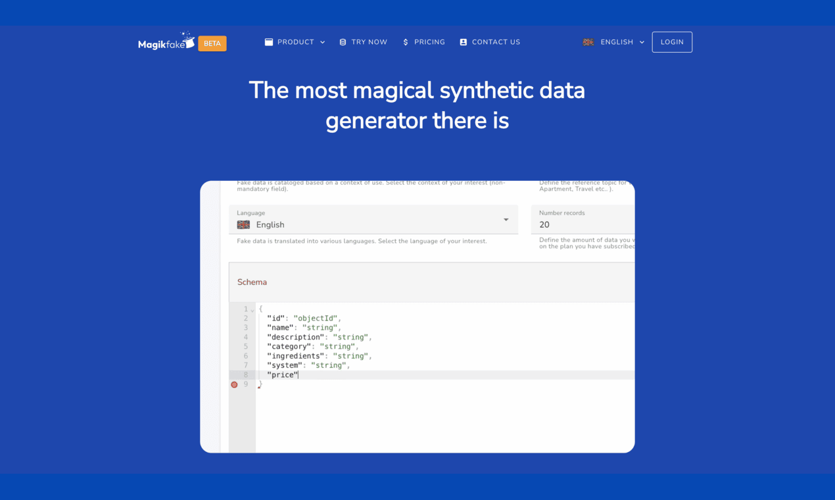Click the contact card icon in navbar
The height and width of the screenshot is (500, 835).
(x=464, y=42)
